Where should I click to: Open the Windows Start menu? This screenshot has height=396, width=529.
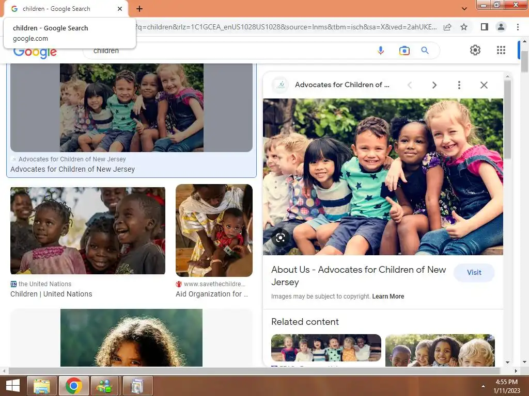click(x=13, y=386)
